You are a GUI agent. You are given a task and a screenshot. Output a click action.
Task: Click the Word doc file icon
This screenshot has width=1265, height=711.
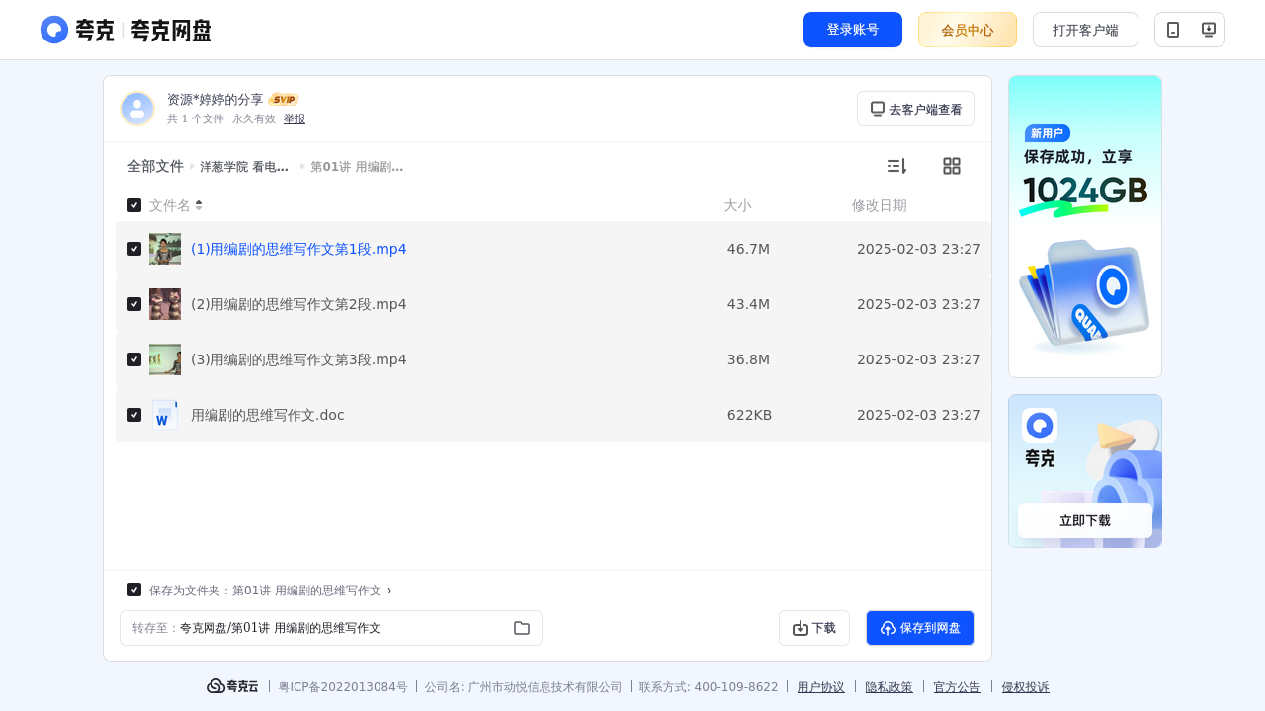(165, 415)
